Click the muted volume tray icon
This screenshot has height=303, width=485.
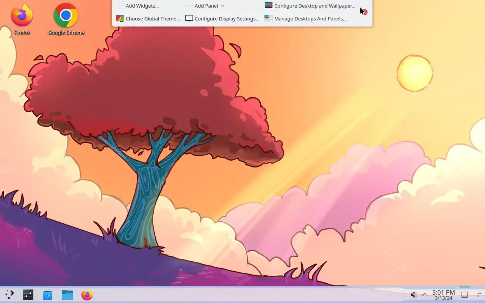click(x=414, y=295)
